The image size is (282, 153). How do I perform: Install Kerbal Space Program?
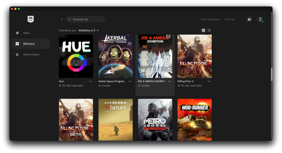pyautogui.click(x=104, y=86)
